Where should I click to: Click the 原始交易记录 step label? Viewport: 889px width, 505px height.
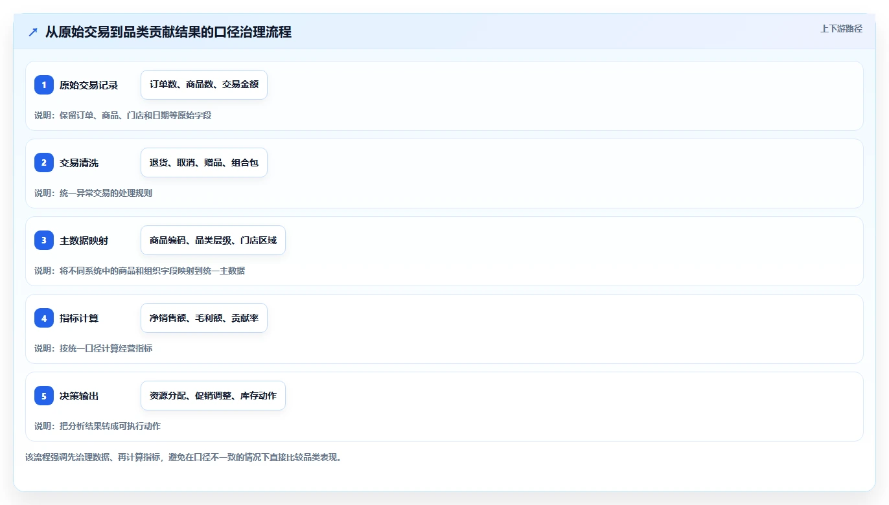pyautogui.click(x=89, y=85)
